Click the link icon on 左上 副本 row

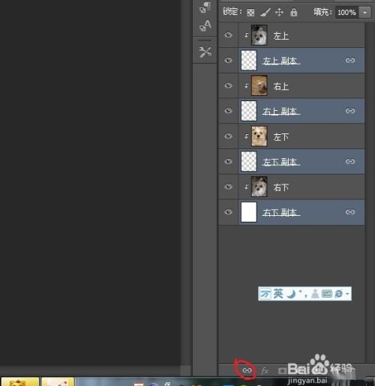(350, 60)
